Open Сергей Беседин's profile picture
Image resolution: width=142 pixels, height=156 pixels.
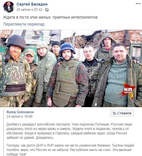point(9,7)
